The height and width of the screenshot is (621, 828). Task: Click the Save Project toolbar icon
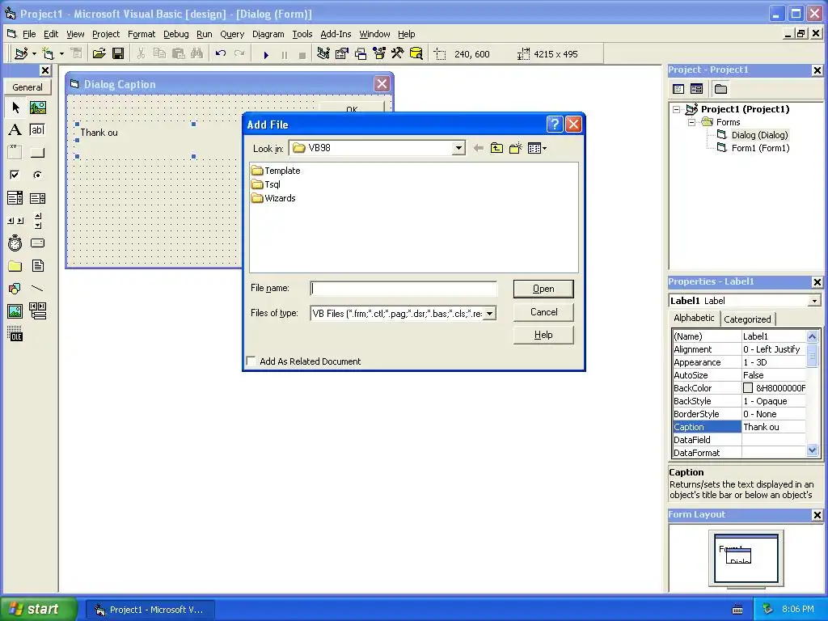pos(118,53)
